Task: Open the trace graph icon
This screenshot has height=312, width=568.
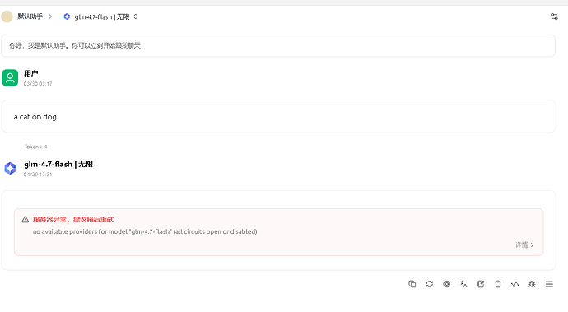Action: click(514, 284)
